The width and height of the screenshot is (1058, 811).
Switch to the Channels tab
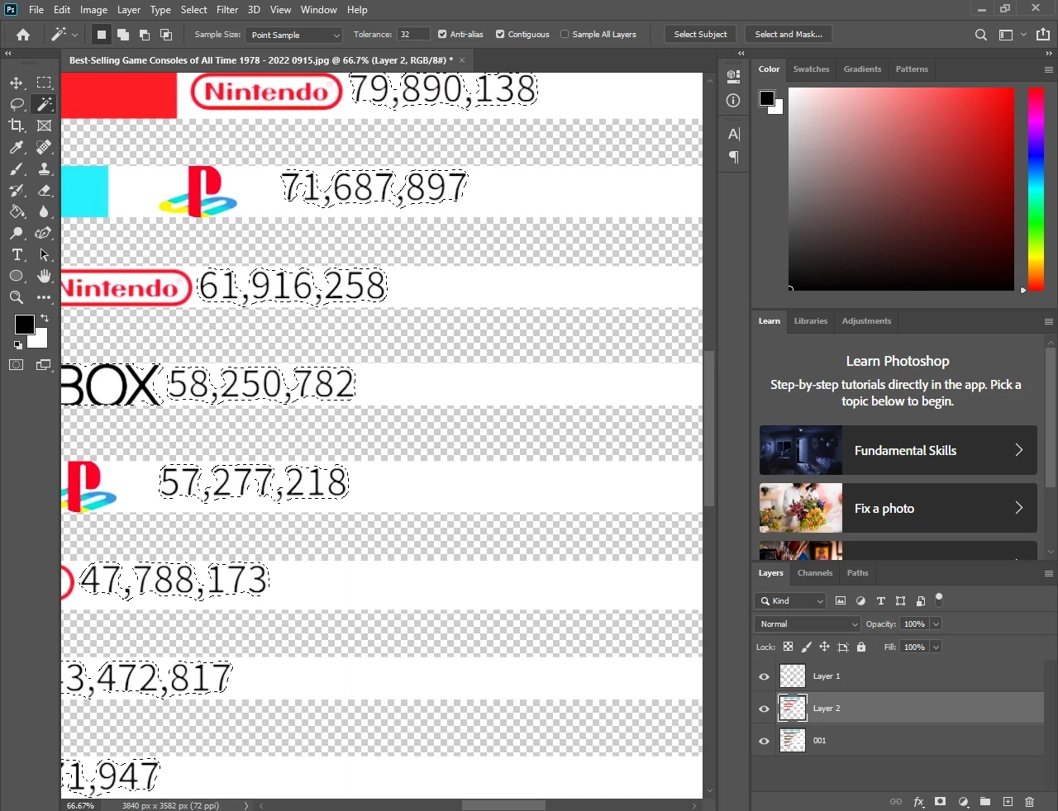[815, 573]
